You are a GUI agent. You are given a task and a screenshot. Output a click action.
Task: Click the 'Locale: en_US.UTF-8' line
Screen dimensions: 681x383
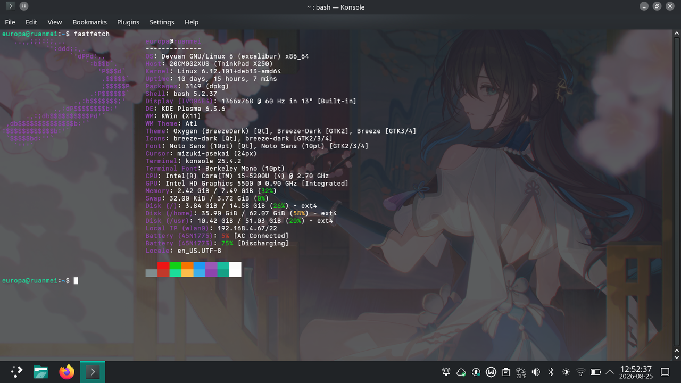click(183, 249)
